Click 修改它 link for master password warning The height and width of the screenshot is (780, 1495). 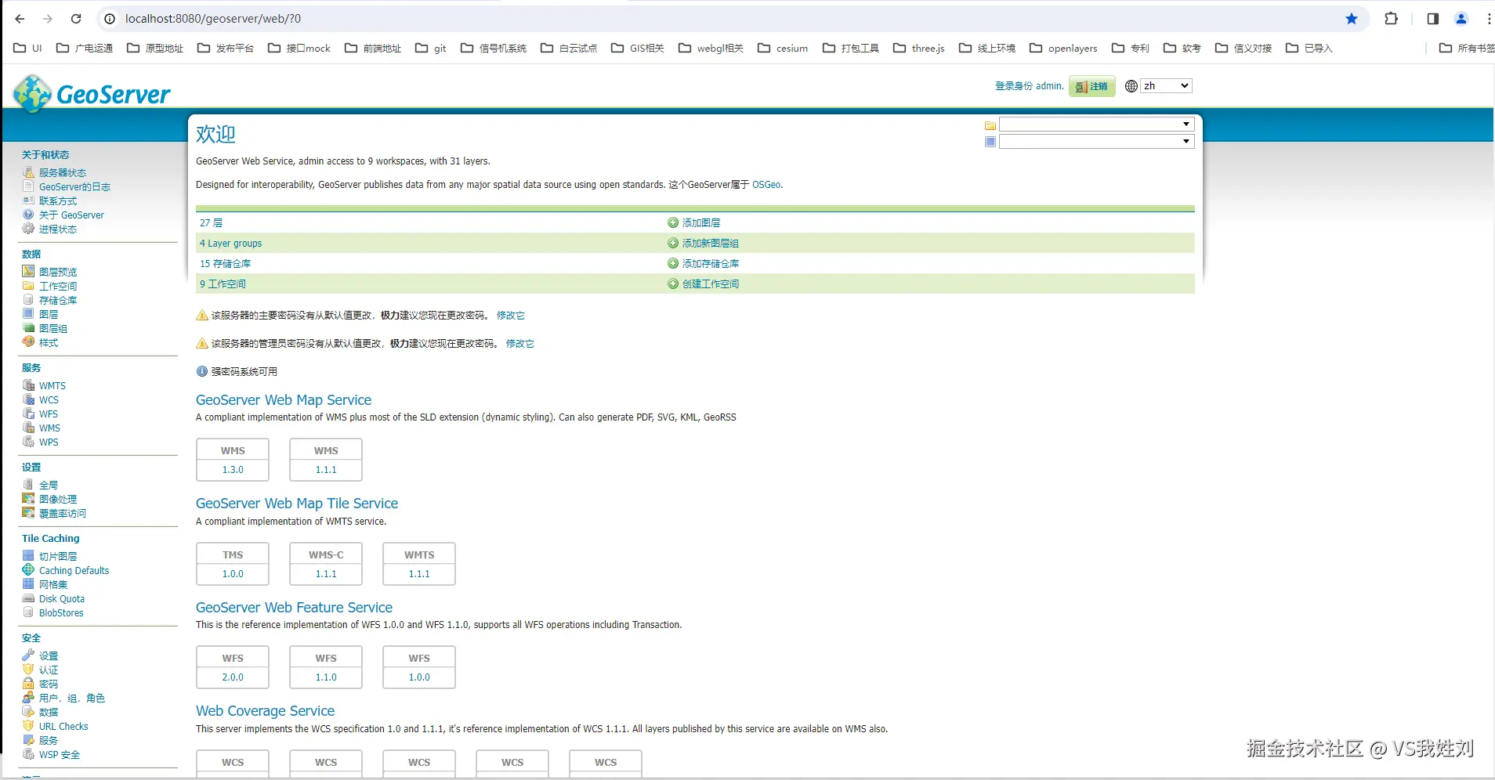click(x=511, y=316)
